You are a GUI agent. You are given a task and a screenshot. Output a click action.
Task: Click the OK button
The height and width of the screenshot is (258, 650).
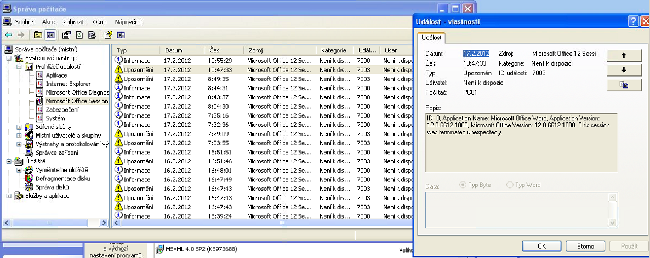[541, 246]
